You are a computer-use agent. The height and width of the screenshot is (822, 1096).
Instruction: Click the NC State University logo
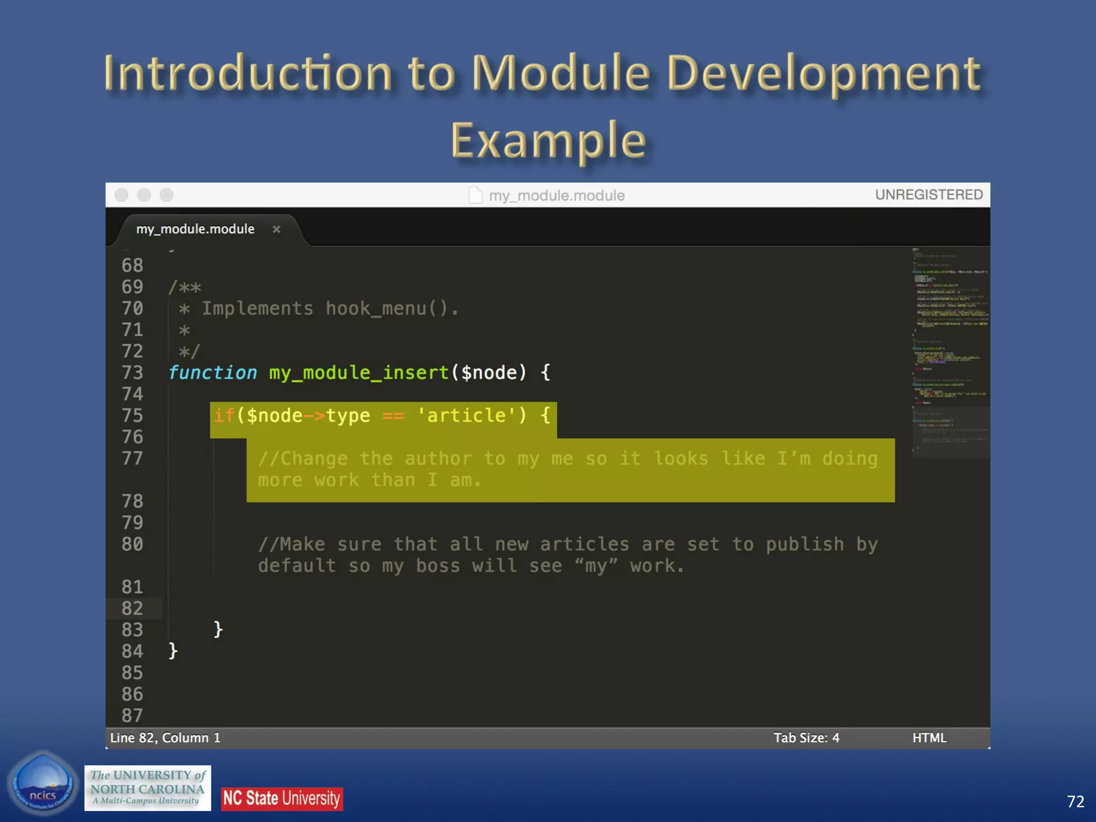[282, 798]
